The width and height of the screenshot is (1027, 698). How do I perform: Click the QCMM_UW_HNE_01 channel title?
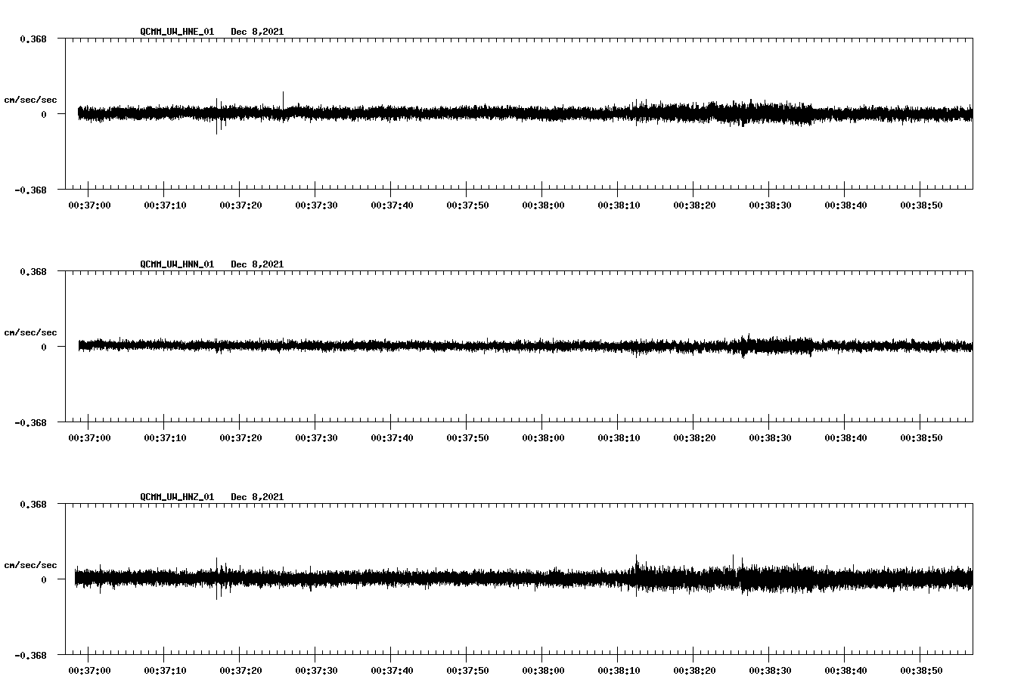click(x=177, y=32)
